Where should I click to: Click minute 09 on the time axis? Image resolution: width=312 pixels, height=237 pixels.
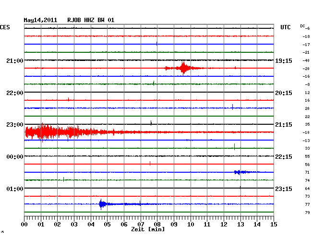(x=174, y=225)
